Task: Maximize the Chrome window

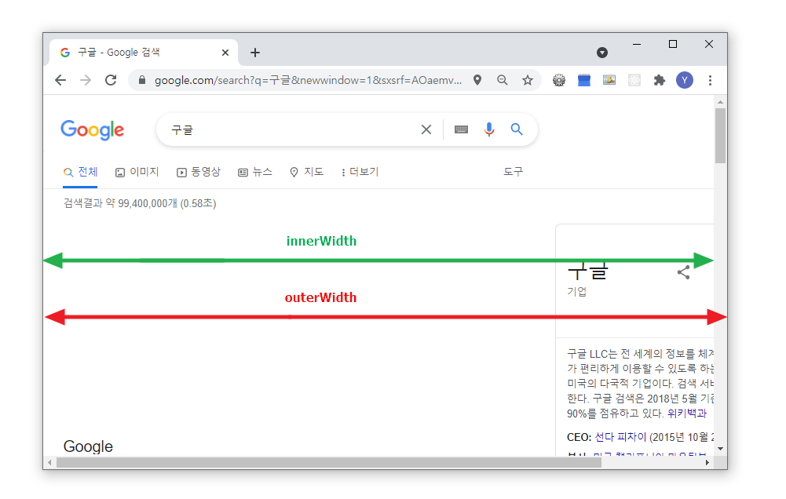Action: [x=673, y=44]
